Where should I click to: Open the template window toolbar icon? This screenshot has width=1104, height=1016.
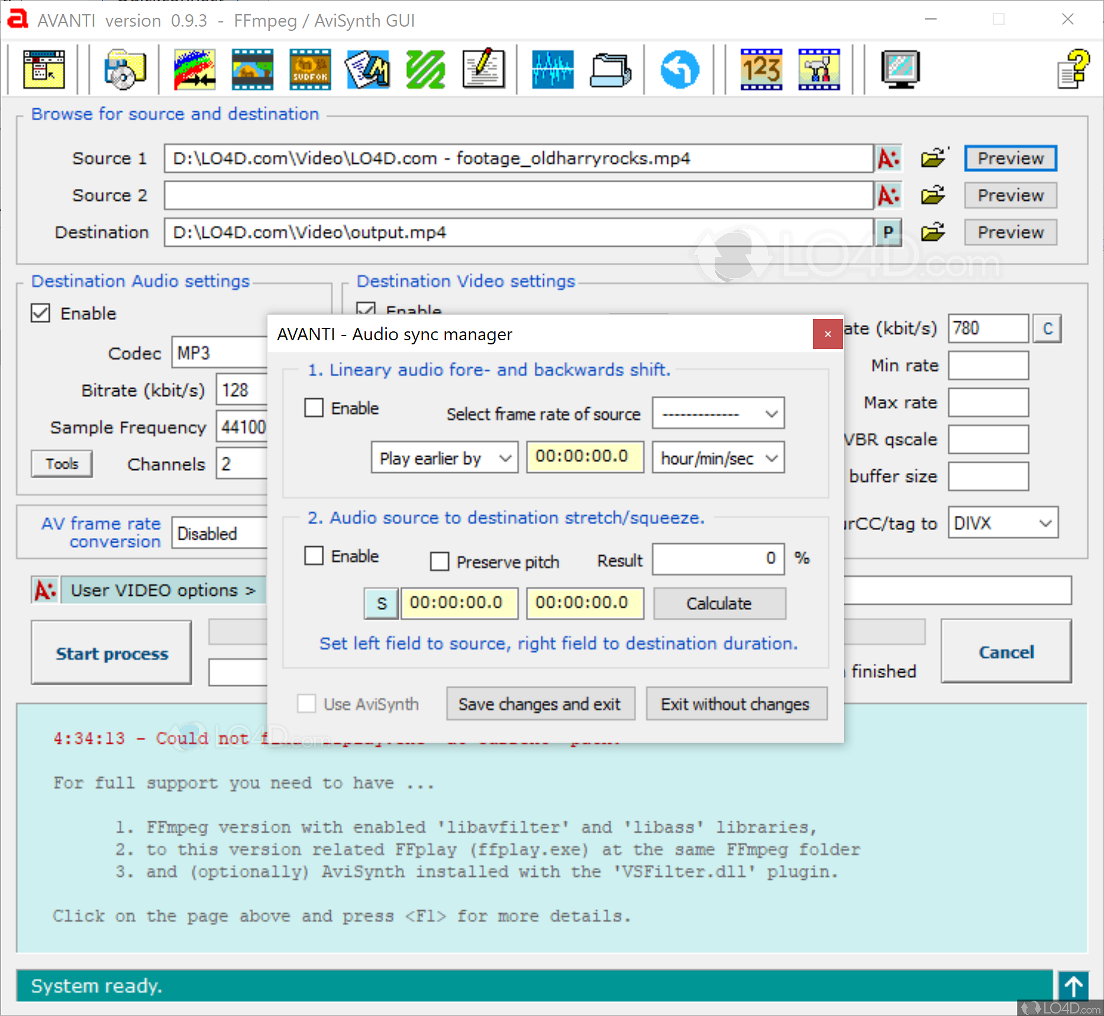click(44, 70)
